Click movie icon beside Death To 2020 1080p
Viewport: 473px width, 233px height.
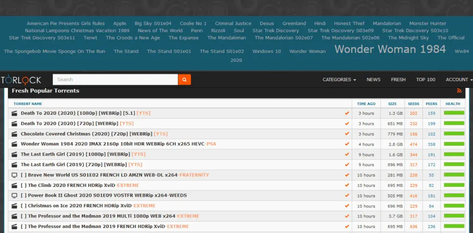coord(14,113)
